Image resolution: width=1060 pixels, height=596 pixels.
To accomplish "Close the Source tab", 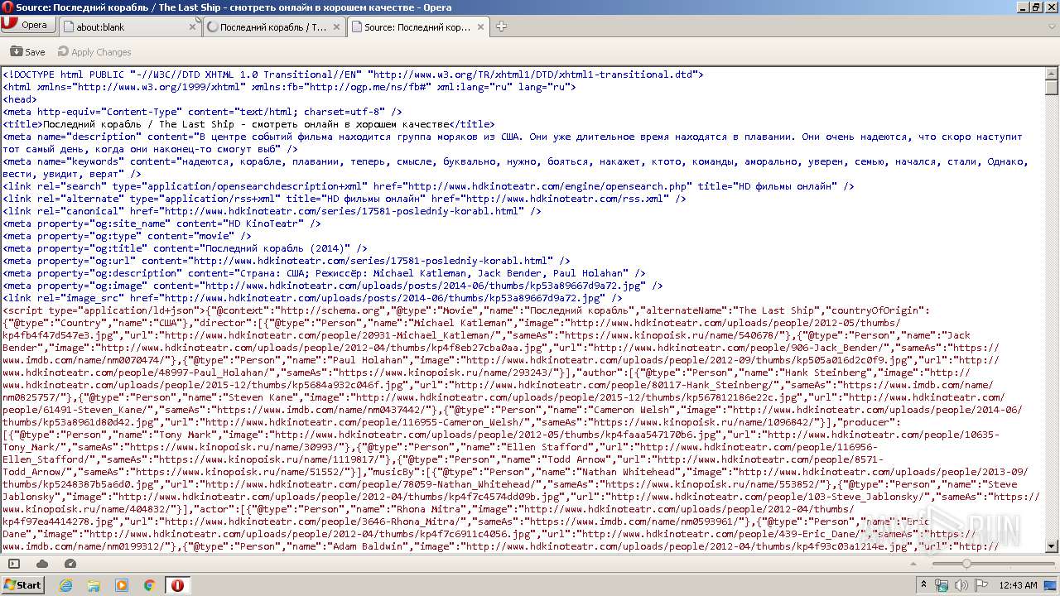I will [x=480, y=26].
